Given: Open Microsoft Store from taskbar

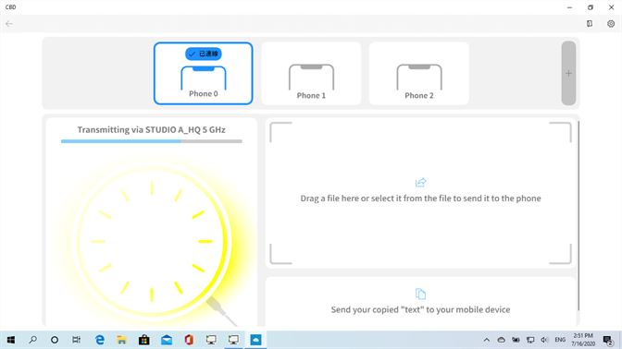Looking at the screenshot, I should (x=144, y=340).
